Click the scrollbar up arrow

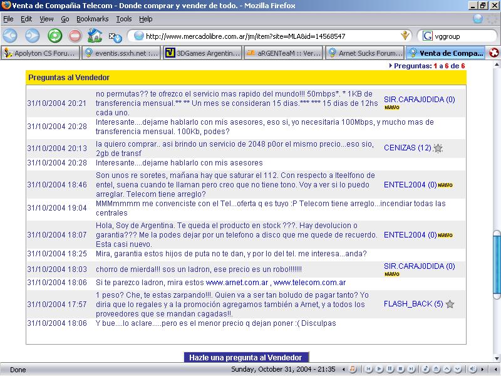(x=497, y=65)
